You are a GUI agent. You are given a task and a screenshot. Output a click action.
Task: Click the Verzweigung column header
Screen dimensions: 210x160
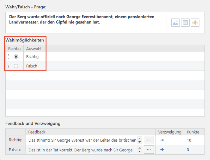click(x=170, y=132)
